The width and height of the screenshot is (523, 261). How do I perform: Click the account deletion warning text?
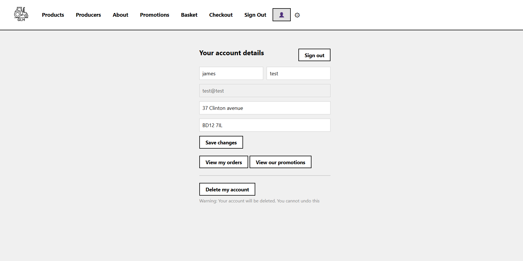click(x=259, y=201)
